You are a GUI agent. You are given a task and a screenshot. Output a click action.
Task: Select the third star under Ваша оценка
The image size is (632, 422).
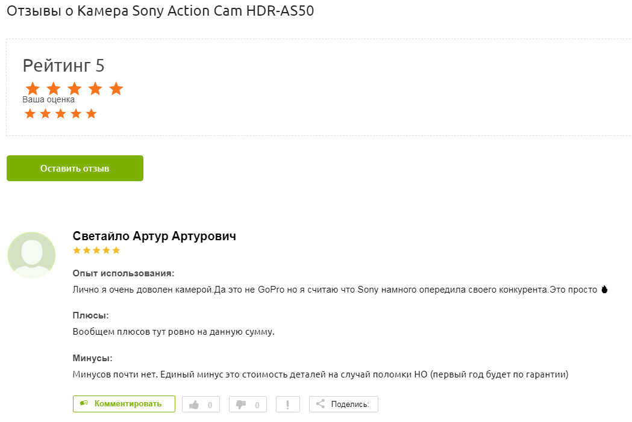[61, 114]
